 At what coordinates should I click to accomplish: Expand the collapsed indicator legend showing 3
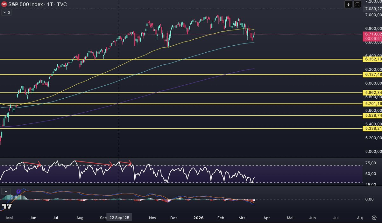[6, 13]
